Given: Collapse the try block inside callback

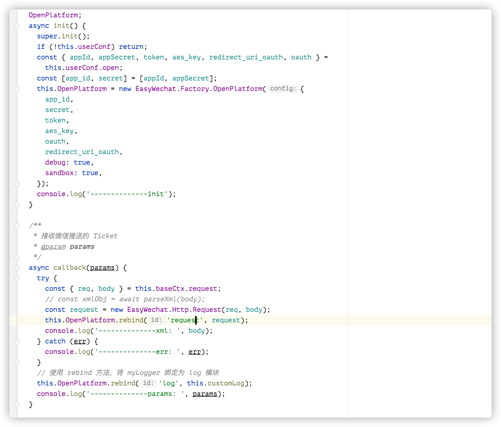Looking at the screenshot, I should 17,278.
